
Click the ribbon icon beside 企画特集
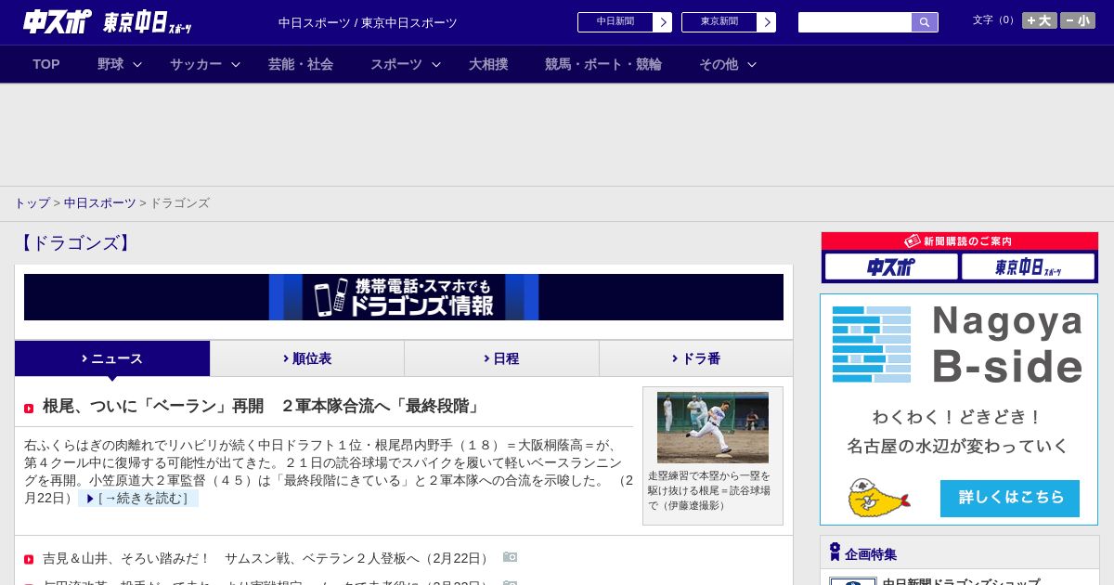coord(835,552)
